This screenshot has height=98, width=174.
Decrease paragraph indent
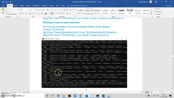64,10
